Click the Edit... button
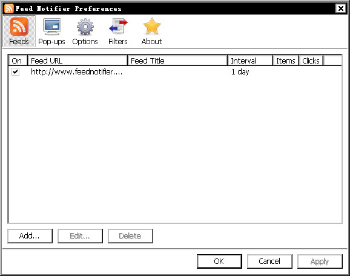This screenshot has width=350, height=276. [80, 236]
